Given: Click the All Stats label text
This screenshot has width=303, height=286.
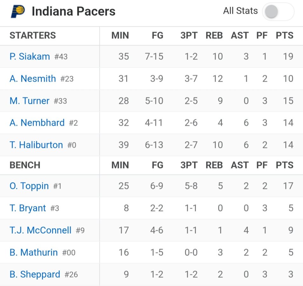Looking at the screenshot, I should (240, 11).
